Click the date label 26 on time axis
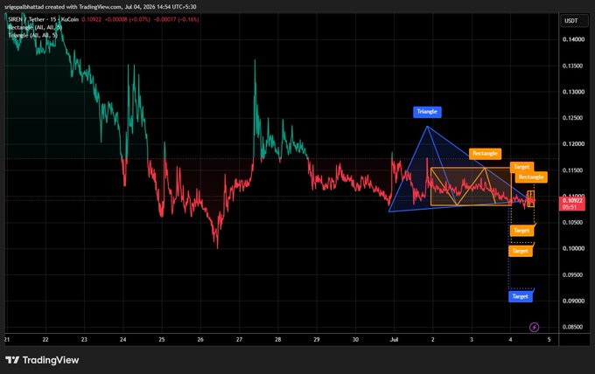 tap(200, 340)
